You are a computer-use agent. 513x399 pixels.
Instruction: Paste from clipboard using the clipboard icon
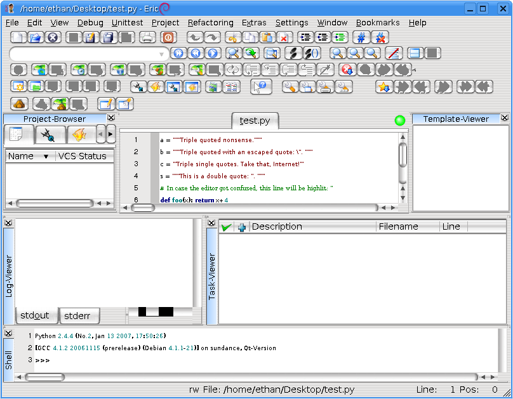[267, 37]
